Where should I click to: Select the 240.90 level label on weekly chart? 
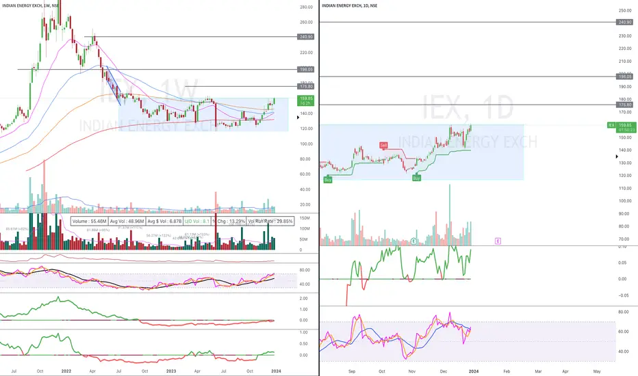coord(306,37)
